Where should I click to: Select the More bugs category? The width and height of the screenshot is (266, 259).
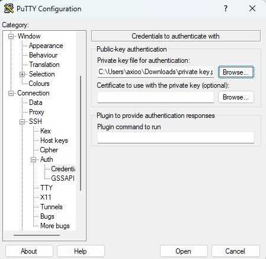tap(55, 226)
